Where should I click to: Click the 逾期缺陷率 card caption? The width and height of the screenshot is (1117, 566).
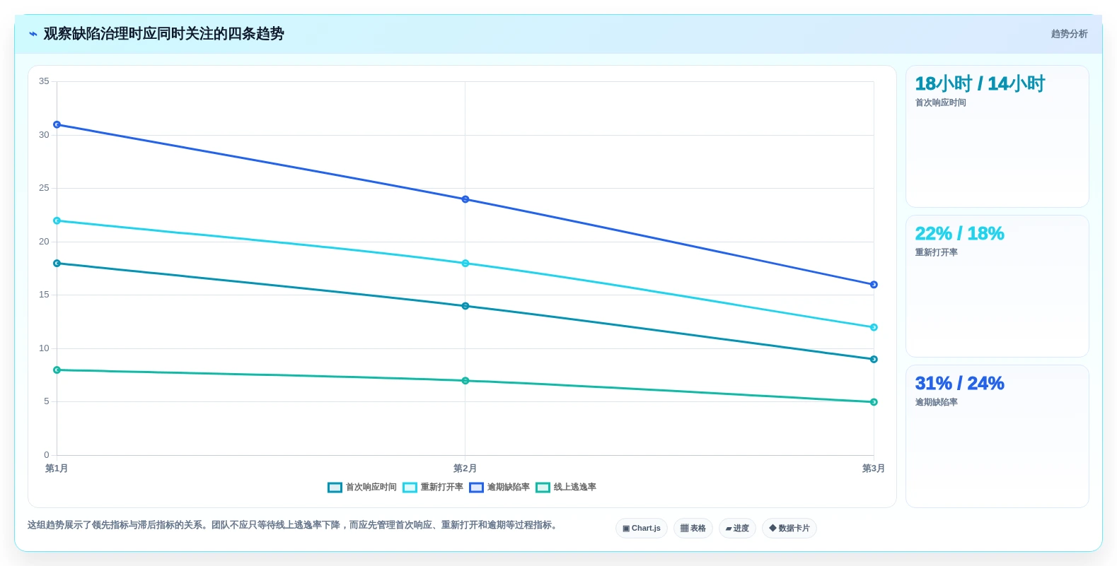tap(937, 403)
